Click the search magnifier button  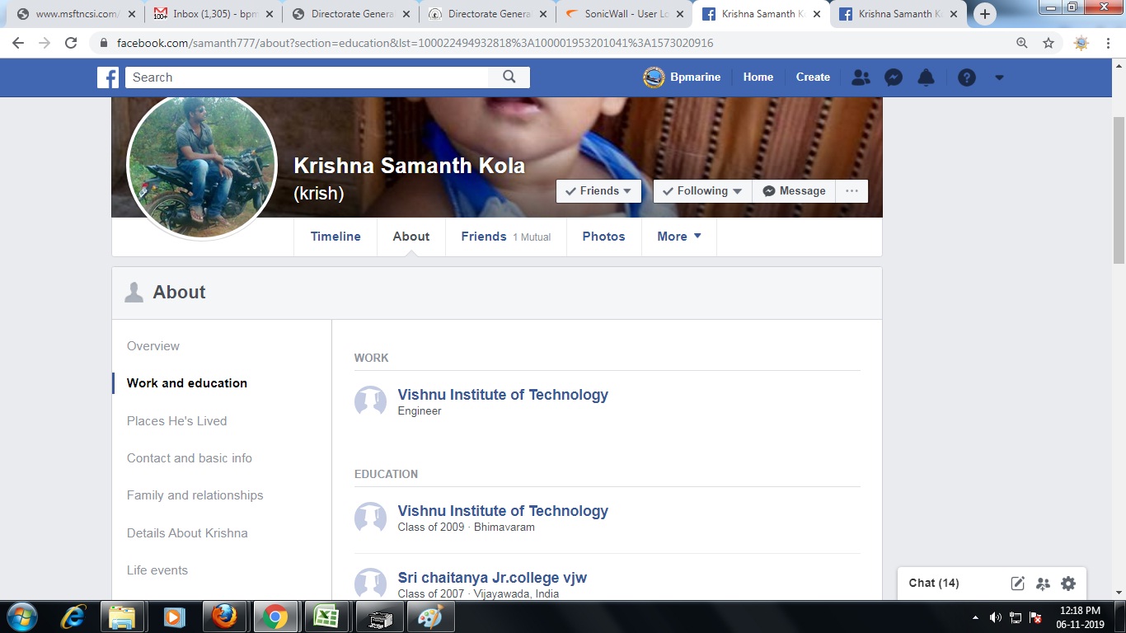[x=509, y=77]
